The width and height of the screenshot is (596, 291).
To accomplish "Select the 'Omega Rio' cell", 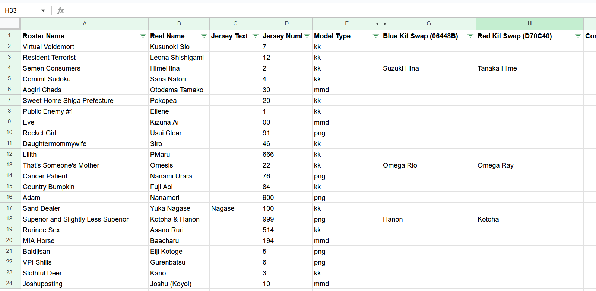I will 429,165.
